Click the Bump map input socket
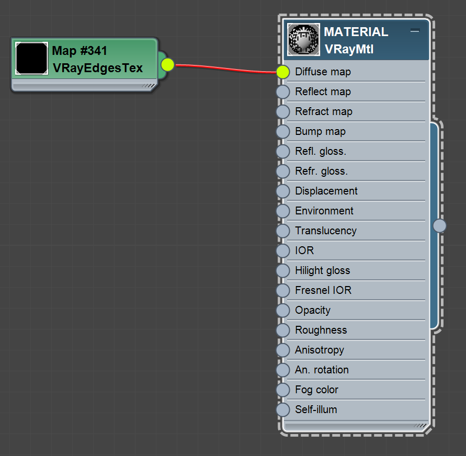 point(282,132)
